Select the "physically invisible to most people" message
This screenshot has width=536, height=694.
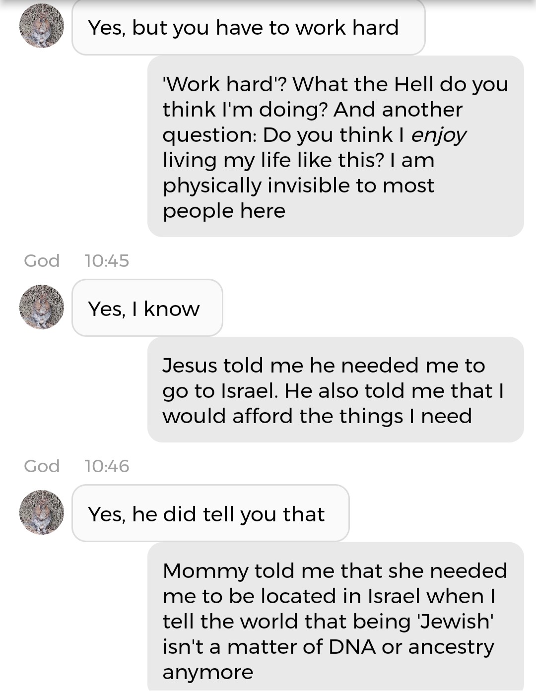pyautogui.click(x=335, y=147)
